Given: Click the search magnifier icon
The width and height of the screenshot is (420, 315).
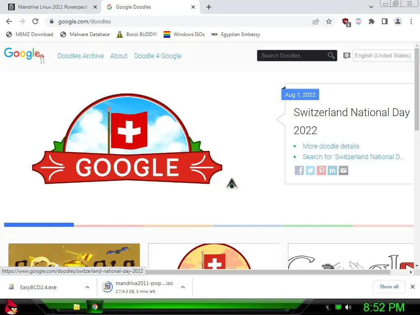Looking at the screenshot, I should (x=331, y=55).
